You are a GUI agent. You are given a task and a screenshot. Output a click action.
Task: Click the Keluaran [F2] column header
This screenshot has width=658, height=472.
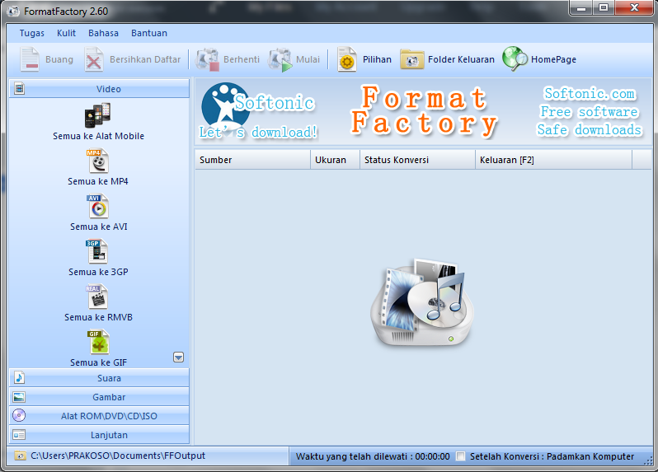[553, 160]
